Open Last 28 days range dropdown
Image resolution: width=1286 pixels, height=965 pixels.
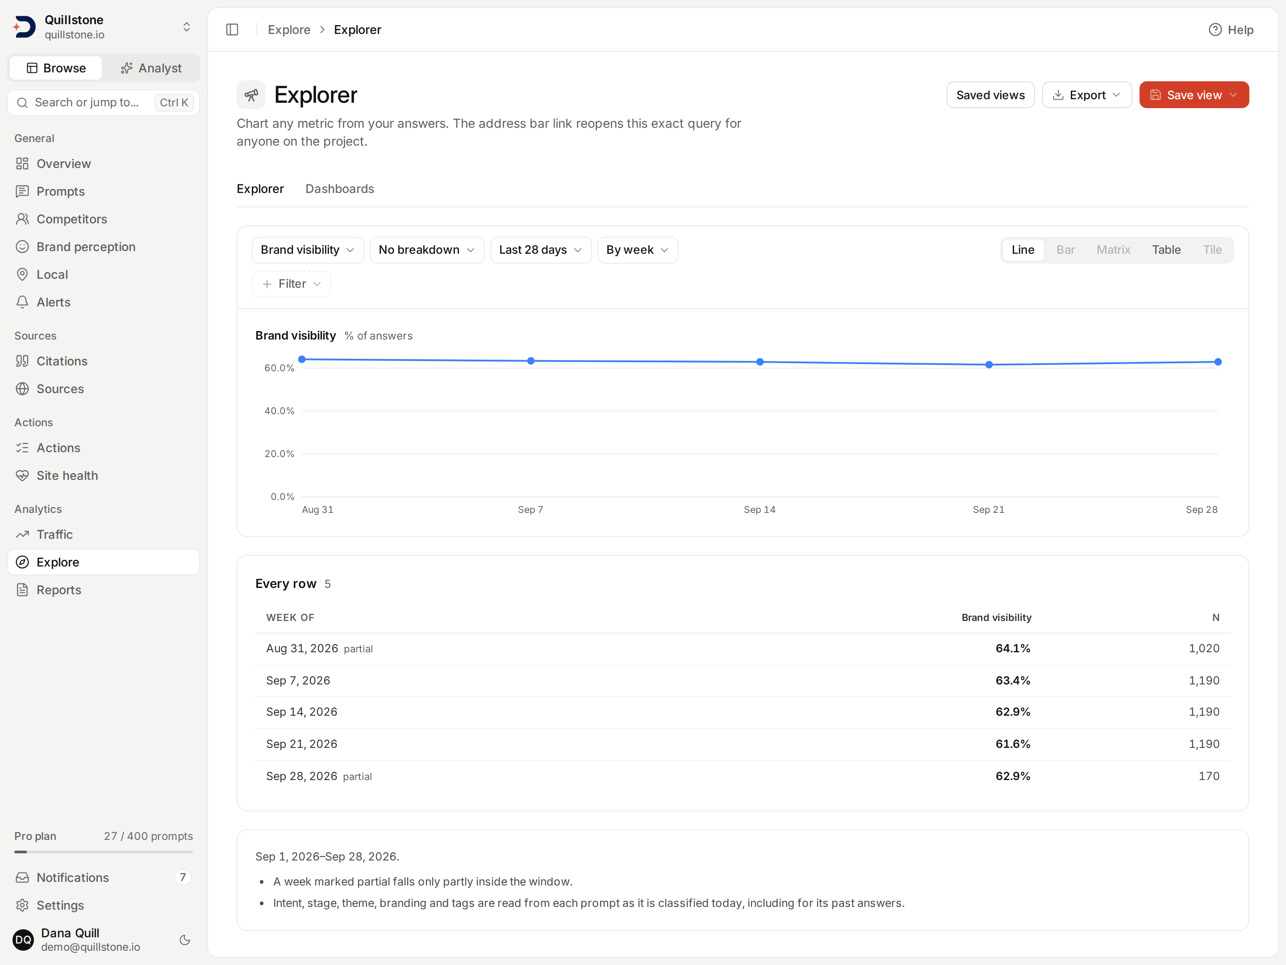point(541,250)
